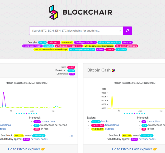Select the first carousel dot under Bitcoin Cash chart

coord(124,113)
